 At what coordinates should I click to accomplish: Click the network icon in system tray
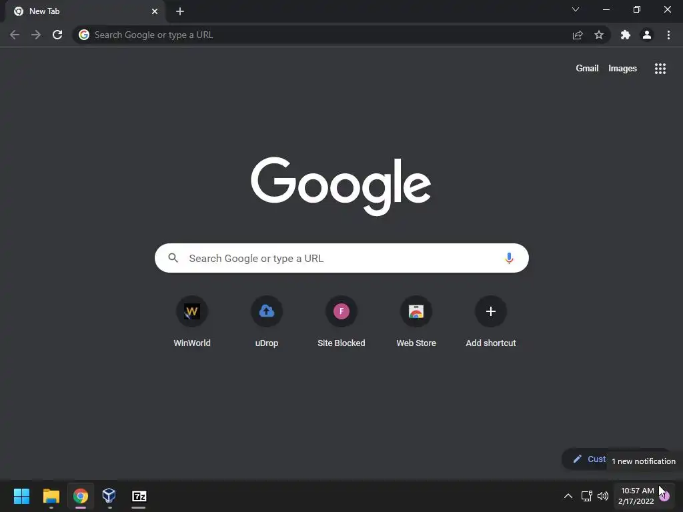coord(586,496)
